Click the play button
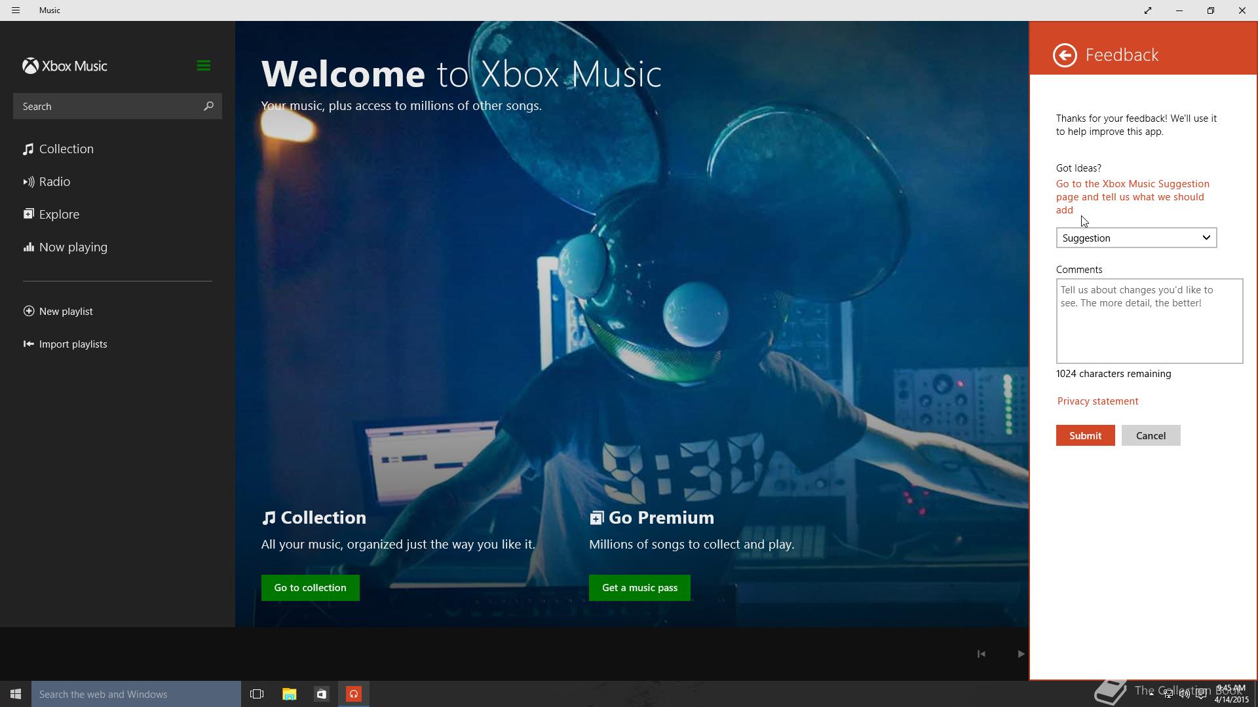1258x707 pixels. point(1020,654)
